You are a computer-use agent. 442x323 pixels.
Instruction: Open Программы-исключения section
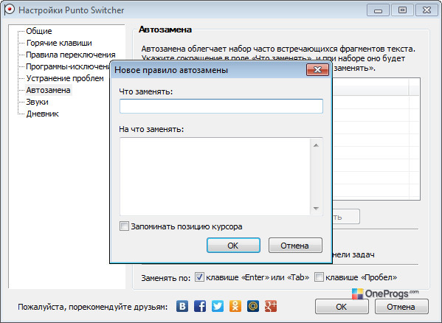click(x=67, y=66)
